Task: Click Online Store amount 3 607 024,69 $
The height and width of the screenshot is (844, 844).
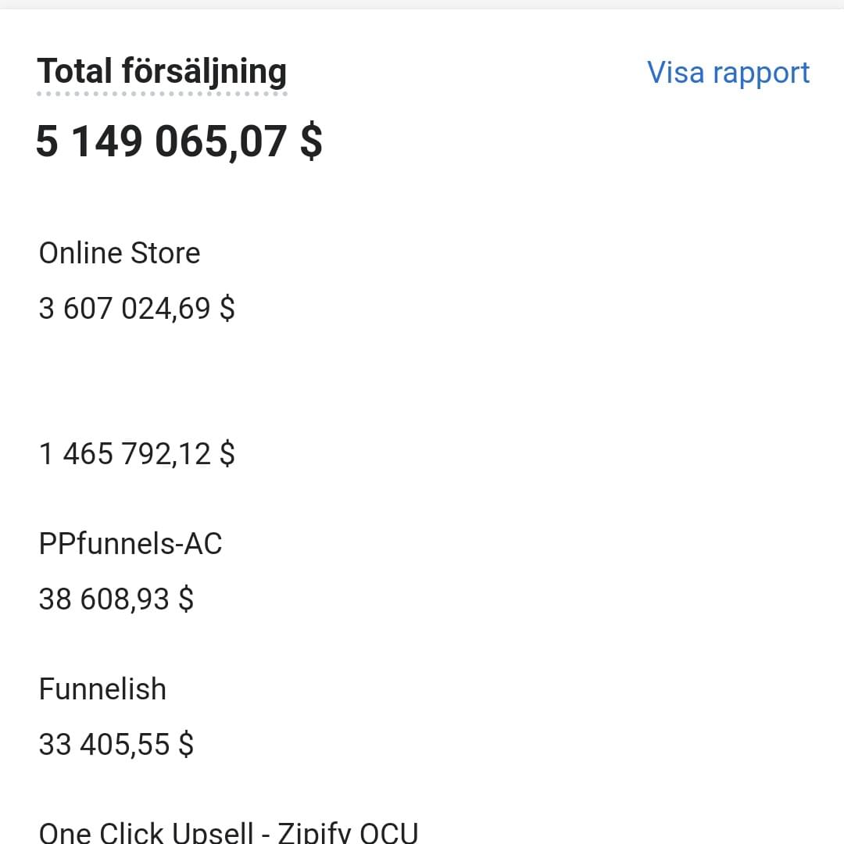Action: [137, 309]
